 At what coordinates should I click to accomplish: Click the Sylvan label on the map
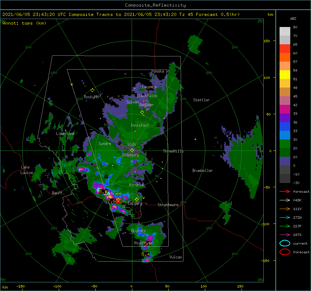pyautogui.click(x=132, y=102)
